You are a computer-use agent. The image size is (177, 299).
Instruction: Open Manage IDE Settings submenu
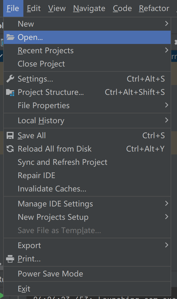[x=55, y=204]
